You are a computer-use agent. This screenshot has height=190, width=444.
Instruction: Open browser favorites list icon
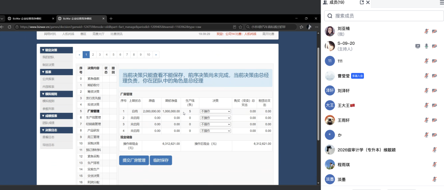(x=302, y=27)
